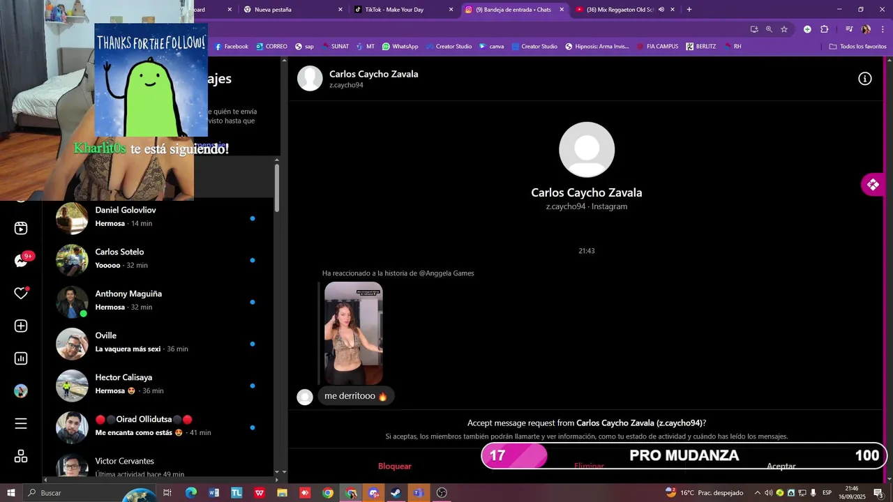Open a new browser tab with plus
The height and width of the screenshot is (502, 893).
pos(689,10)
